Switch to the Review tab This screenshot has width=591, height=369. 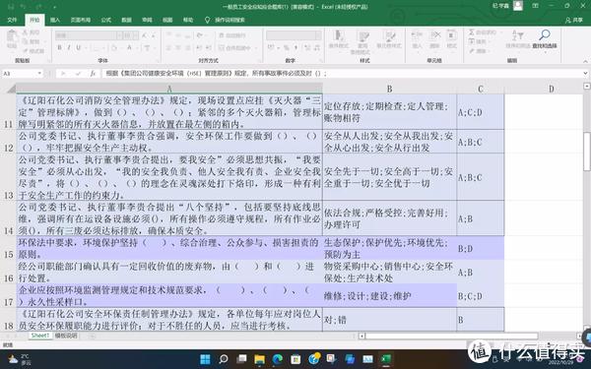(x=147, y=20)
